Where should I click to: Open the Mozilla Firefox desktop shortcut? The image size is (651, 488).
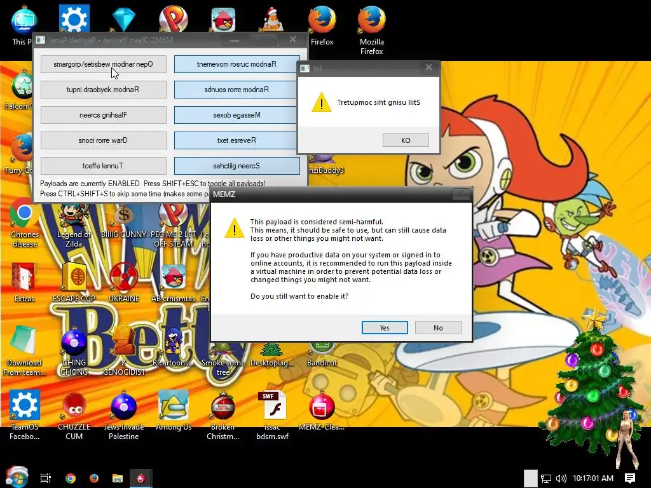coord(371,29)
